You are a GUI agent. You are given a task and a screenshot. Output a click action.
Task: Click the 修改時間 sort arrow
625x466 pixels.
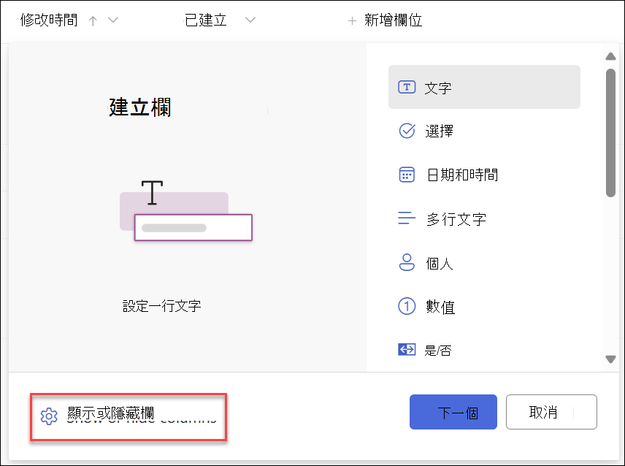point(93,20)
